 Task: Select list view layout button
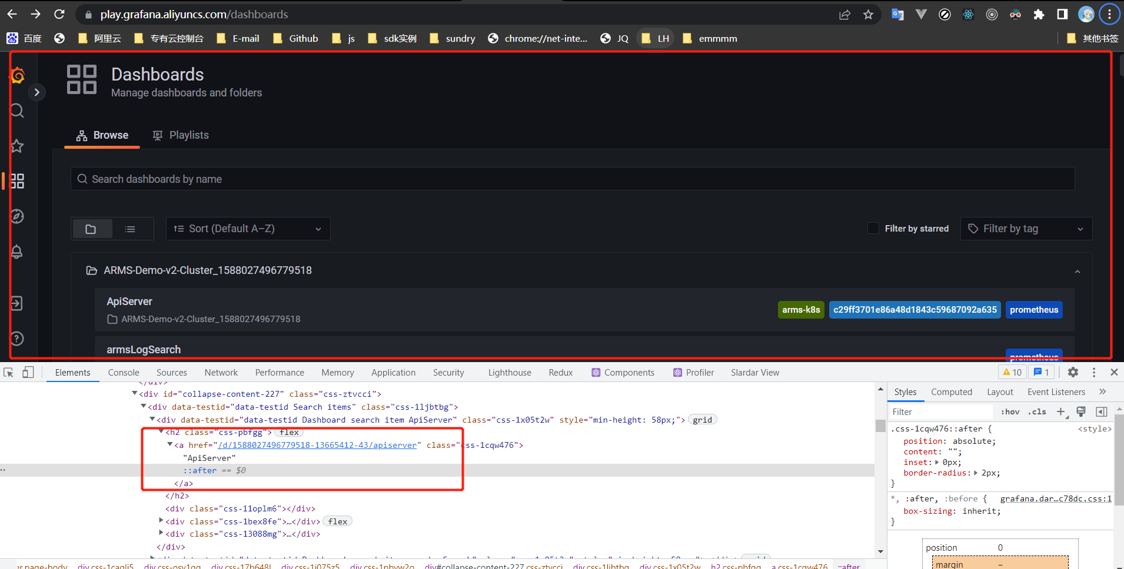(131, 229)
